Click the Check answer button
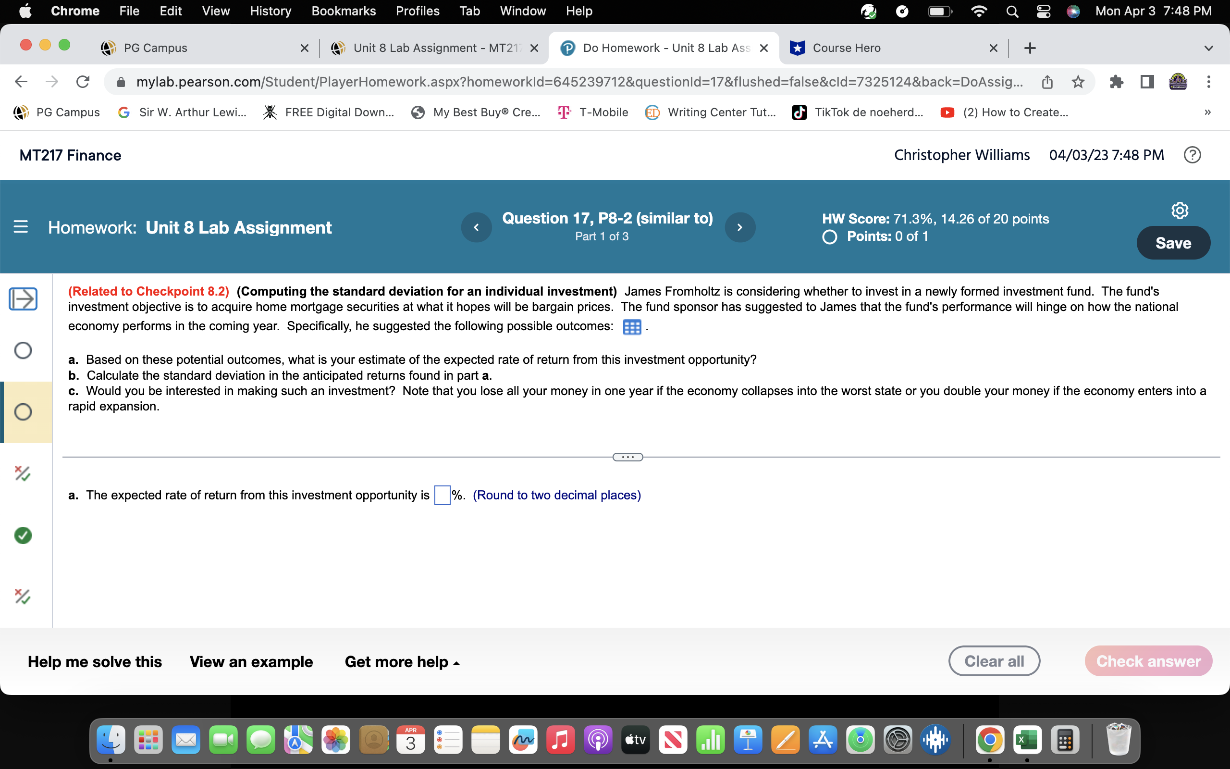This screenshot has height=769, width=1230. pyautogui.click(x=1149, y=661)
